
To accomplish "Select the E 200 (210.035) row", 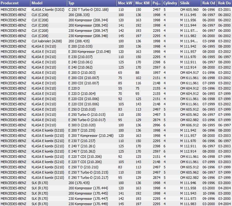I will pos(116,46).
